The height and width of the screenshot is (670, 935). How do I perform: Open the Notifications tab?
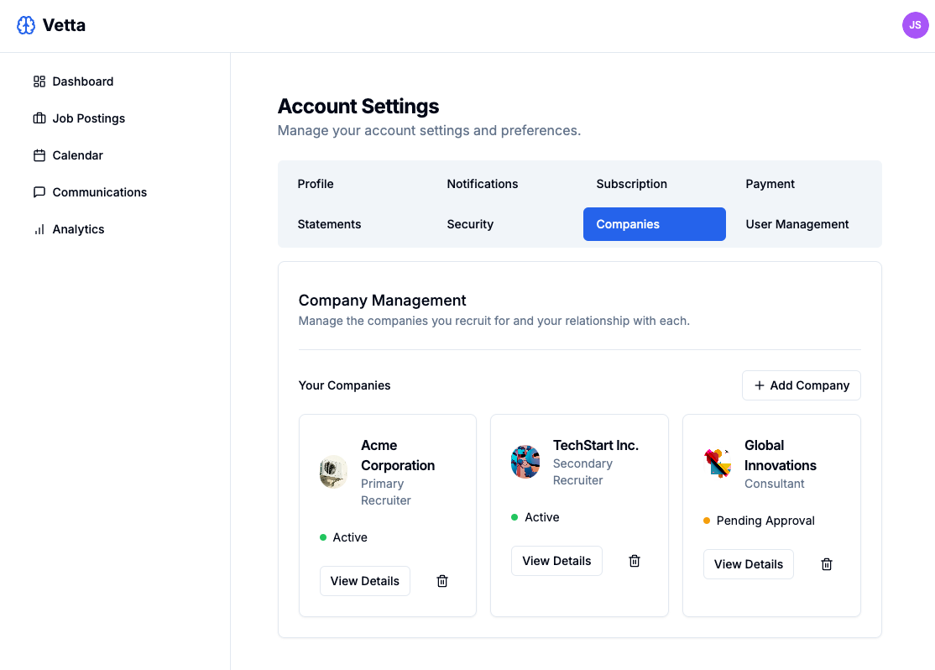[x=482, y=184]
